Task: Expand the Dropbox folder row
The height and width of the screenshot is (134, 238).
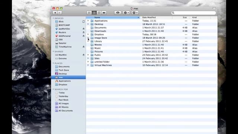Action: 88,34
